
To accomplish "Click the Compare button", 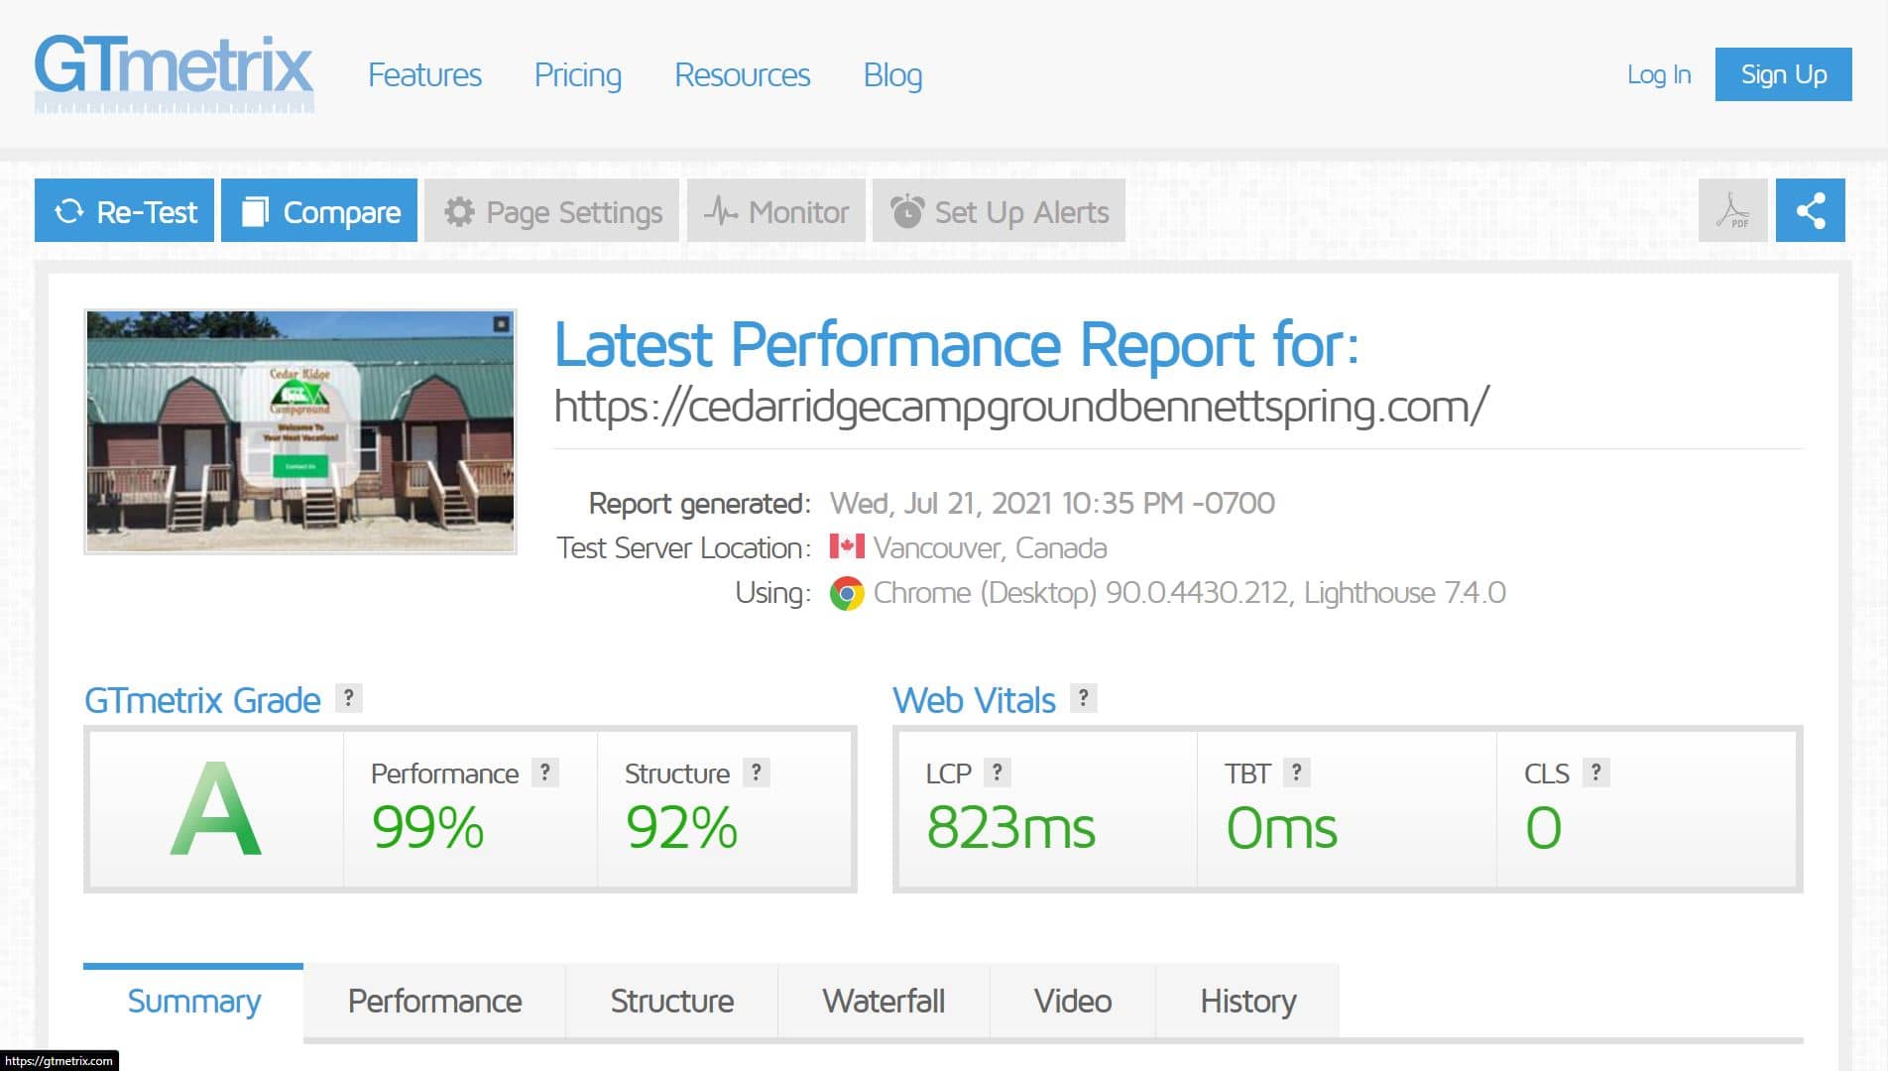I will coord(319,211).
